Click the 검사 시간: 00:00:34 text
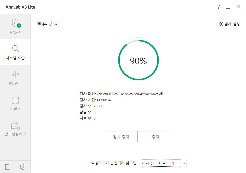Image resolution: width=246 pixels, height=173 pixels. pyautogui.click(x=95, y=100)
